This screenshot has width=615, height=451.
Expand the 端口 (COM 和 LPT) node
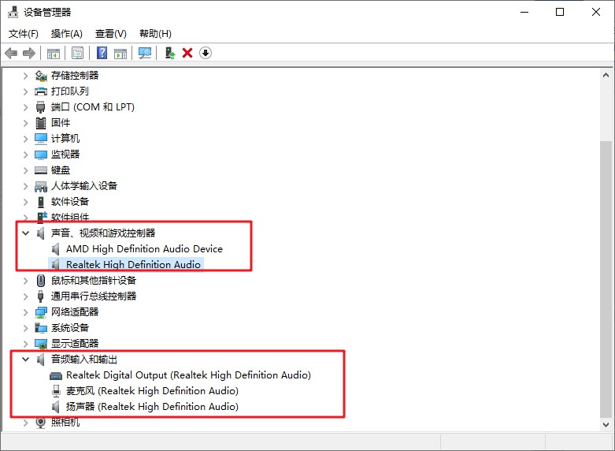coord(25,107)
